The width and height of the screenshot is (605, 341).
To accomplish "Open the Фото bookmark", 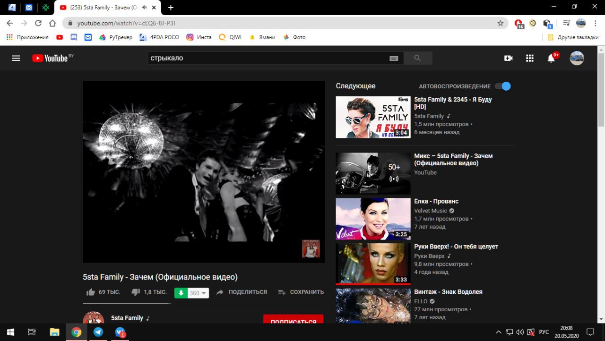I will click(294, 37).
